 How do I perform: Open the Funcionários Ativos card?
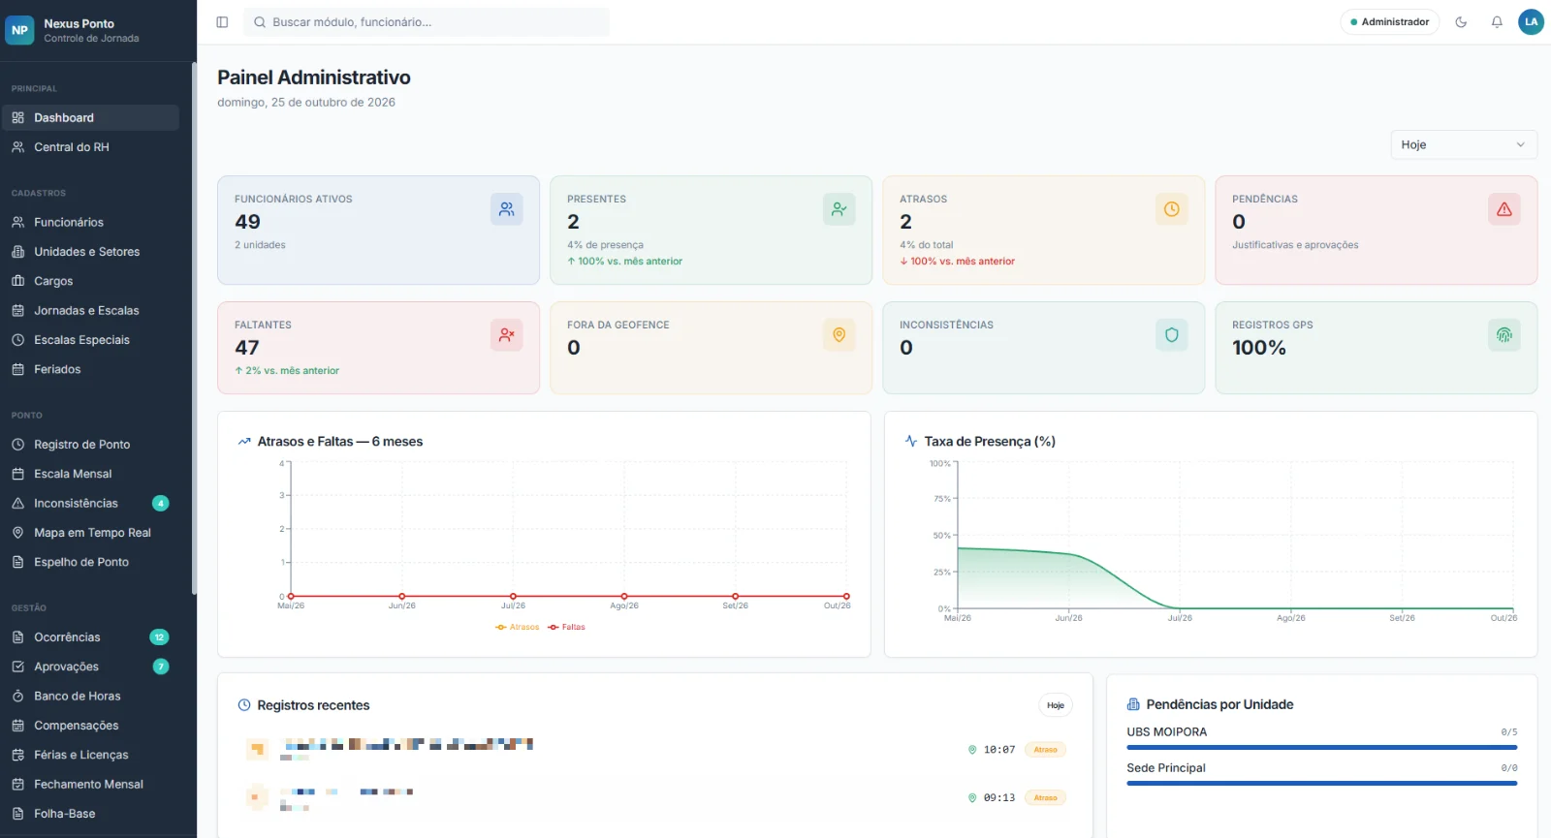[x=378, y=231]
